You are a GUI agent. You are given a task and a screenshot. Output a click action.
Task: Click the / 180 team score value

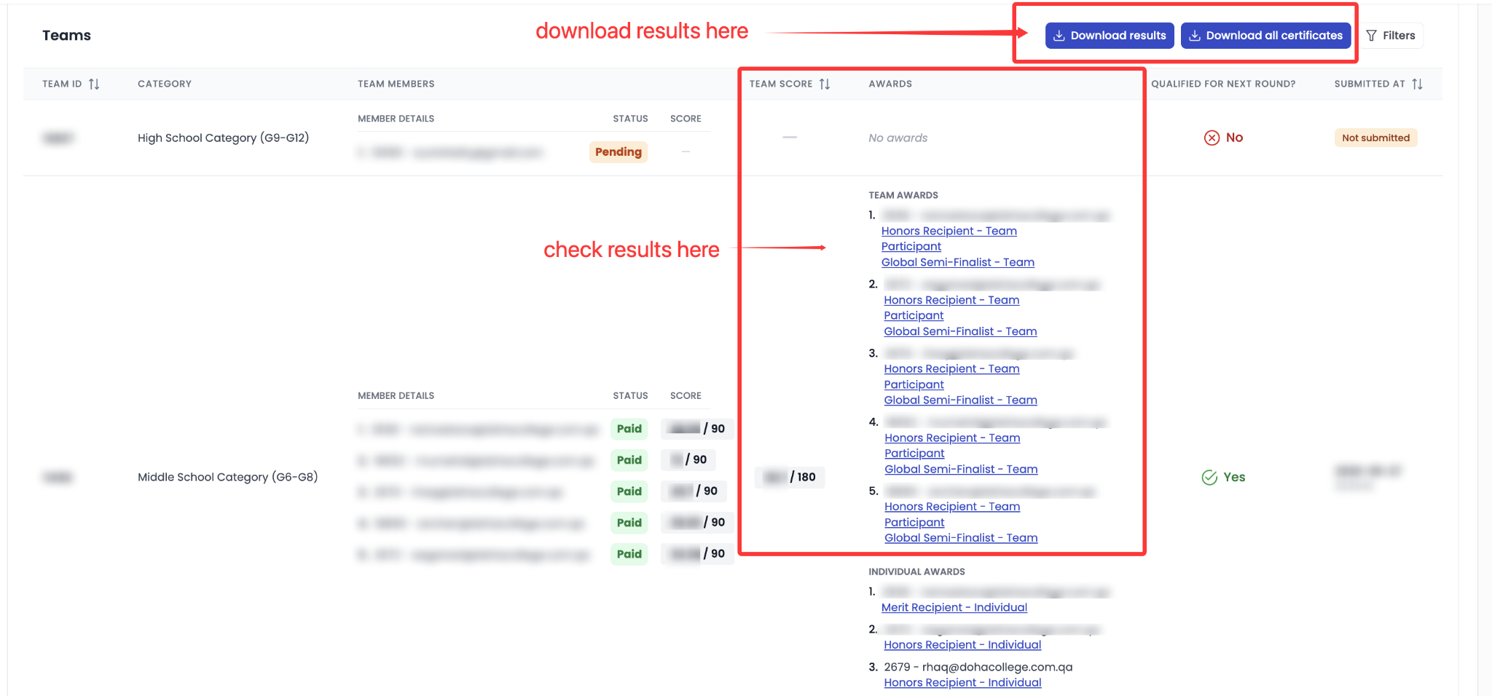[790, 478]
